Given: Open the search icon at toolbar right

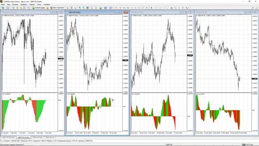Looking at the screenshot, I should [253, 8].
